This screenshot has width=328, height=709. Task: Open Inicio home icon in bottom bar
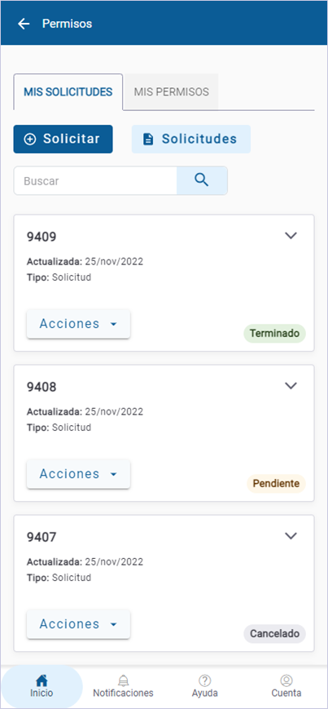point(42,680)
